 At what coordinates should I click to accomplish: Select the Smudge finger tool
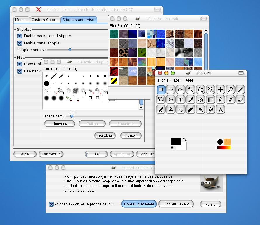pyautogui.click(x=211, y=110)
